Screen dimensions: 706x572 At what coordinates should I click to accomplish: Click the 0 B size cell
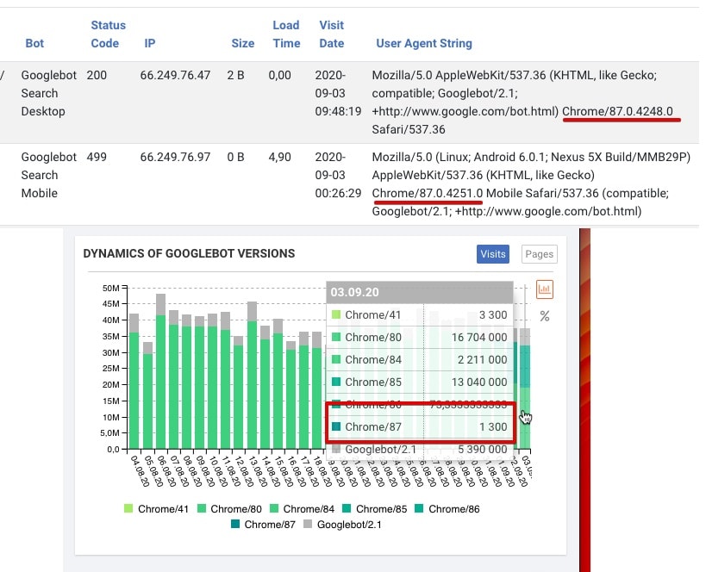click(235, 157)
